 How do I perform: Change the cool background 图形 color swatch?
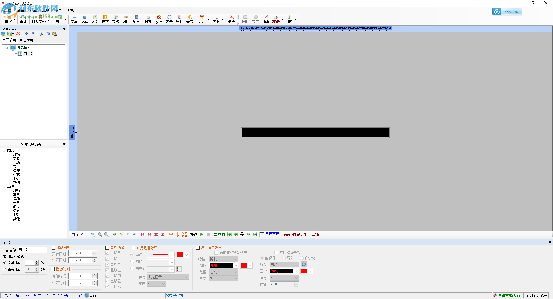coord(304,271)
